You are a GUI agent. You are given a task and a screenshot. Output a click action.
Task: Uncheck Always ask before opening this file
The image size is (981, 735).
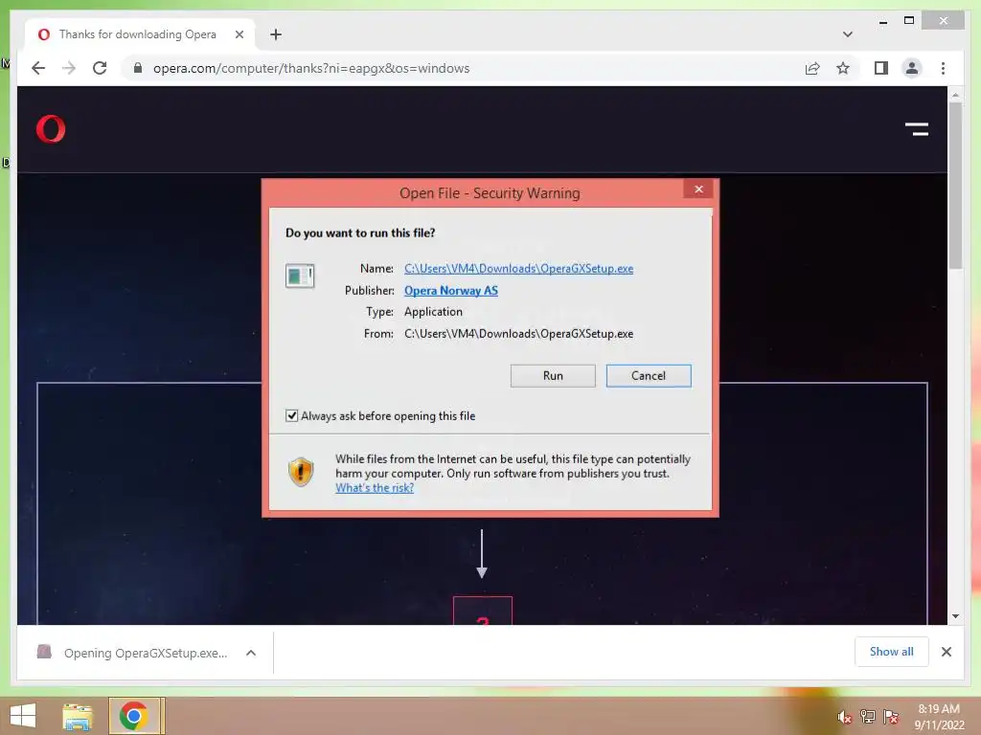[x=291, y=415]
